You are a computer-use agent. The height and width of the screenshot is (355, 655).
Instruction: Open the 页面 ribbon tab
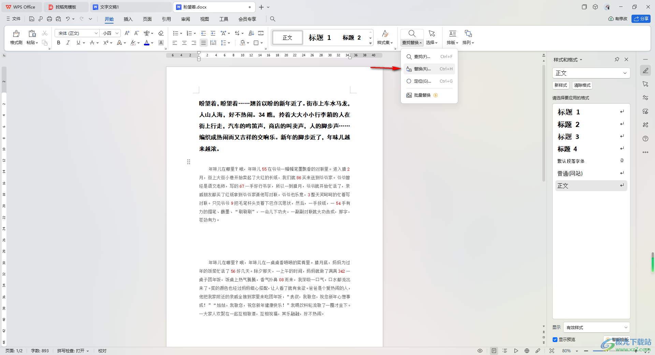click(x=147, y=19)
